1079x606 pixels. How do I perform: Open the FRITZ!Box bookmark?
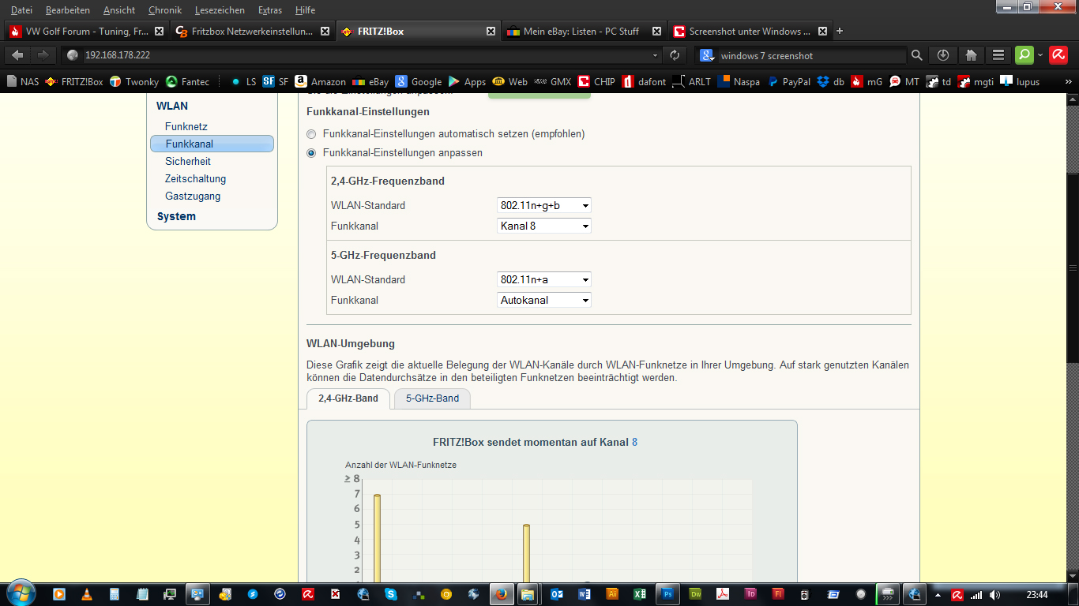(74, 81)
